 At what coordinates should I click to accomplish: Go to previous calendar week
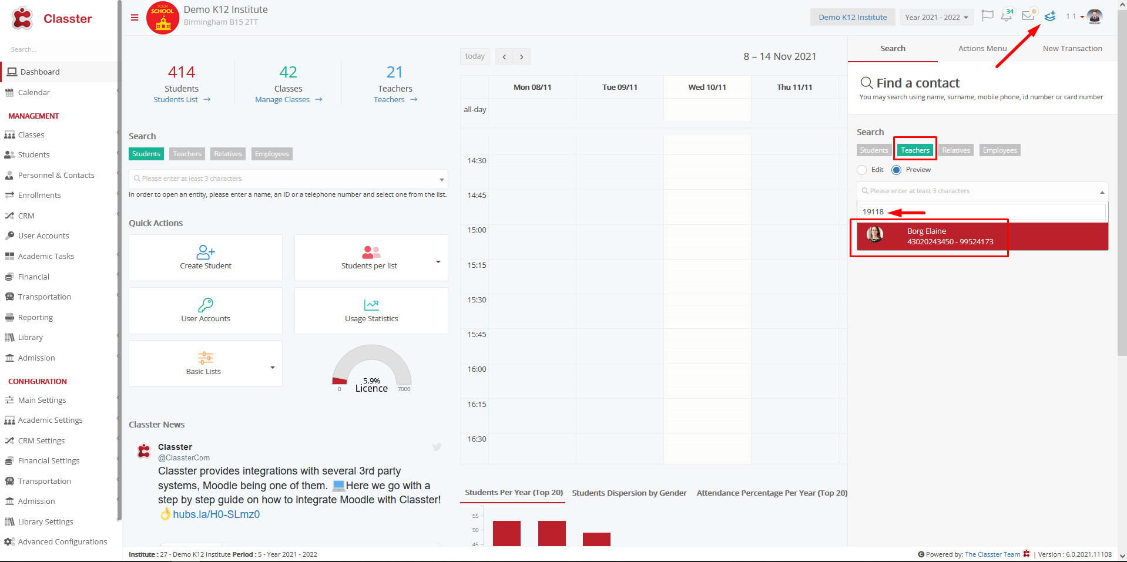[504, 56]
